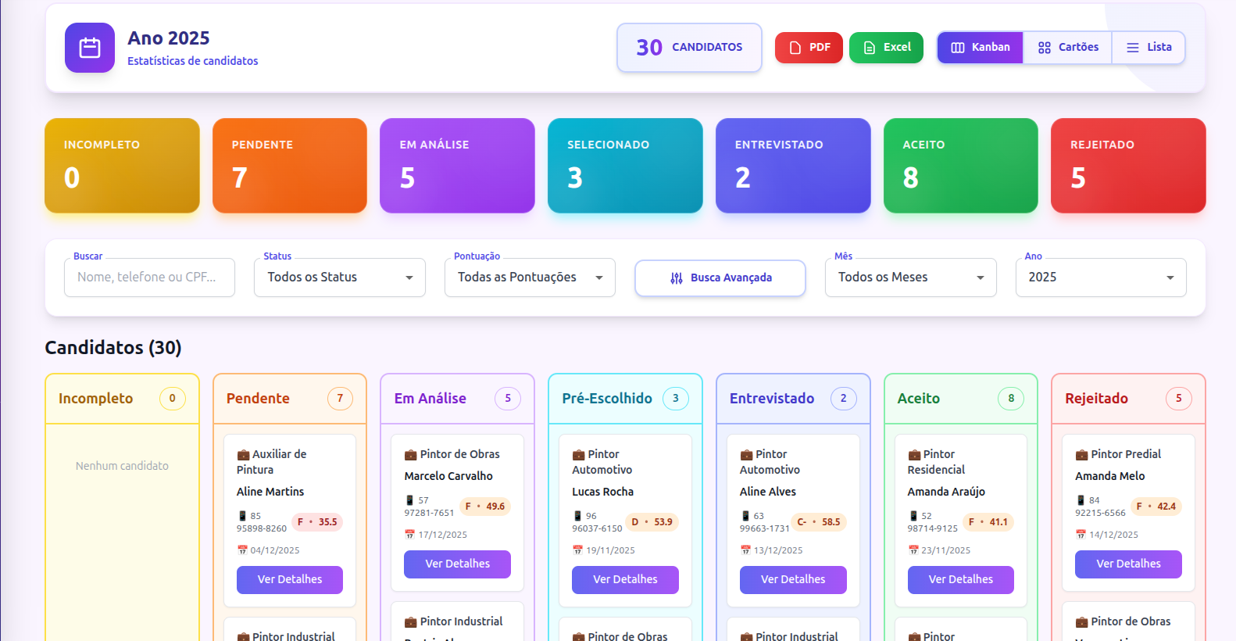Click the green Aceito statistics tile

tap(960, 166)
